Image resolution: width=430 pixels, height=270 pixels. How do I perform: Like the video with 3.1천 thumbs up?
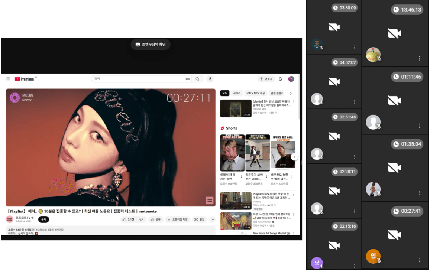[128, 219]
